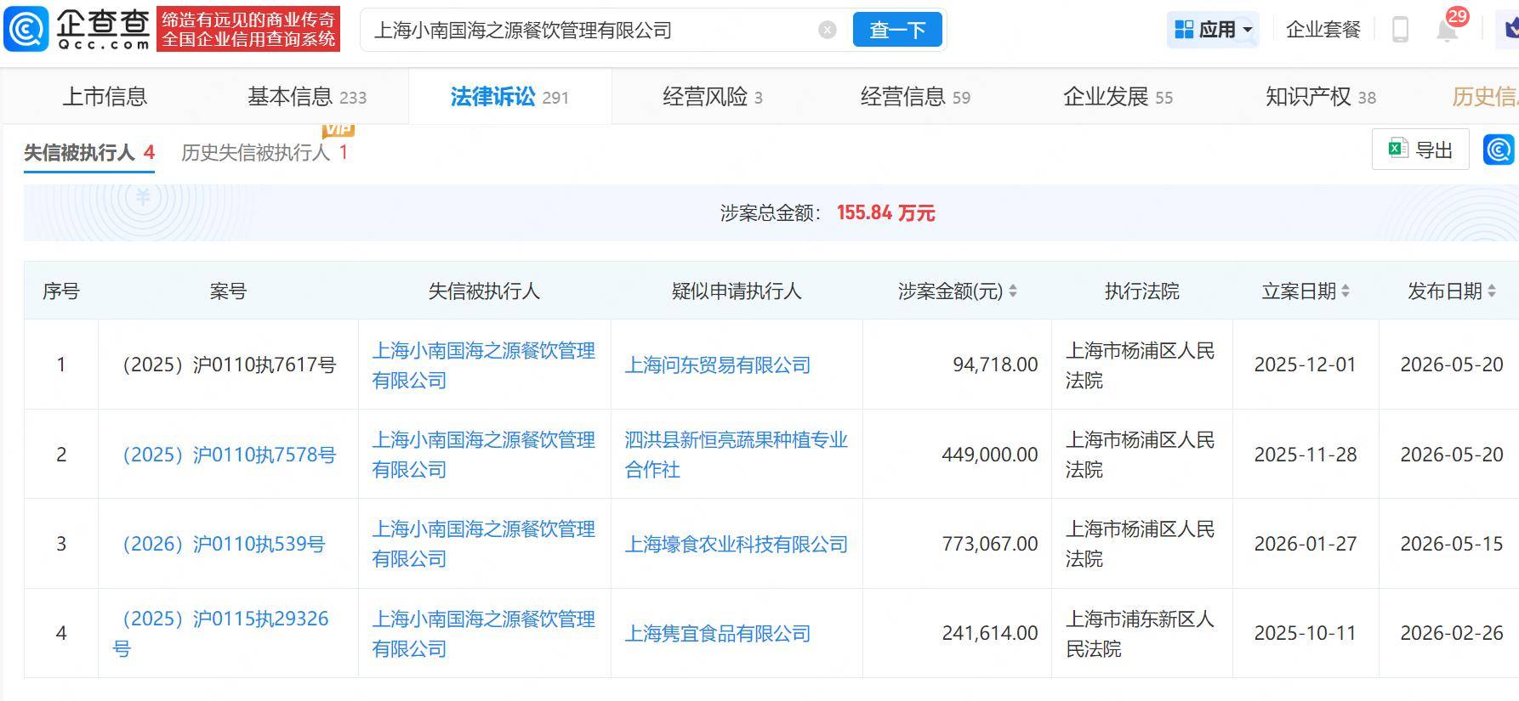1519x701 pixels.
Task: Click filing date 2025-10-11
Action: pos(1305,633)
